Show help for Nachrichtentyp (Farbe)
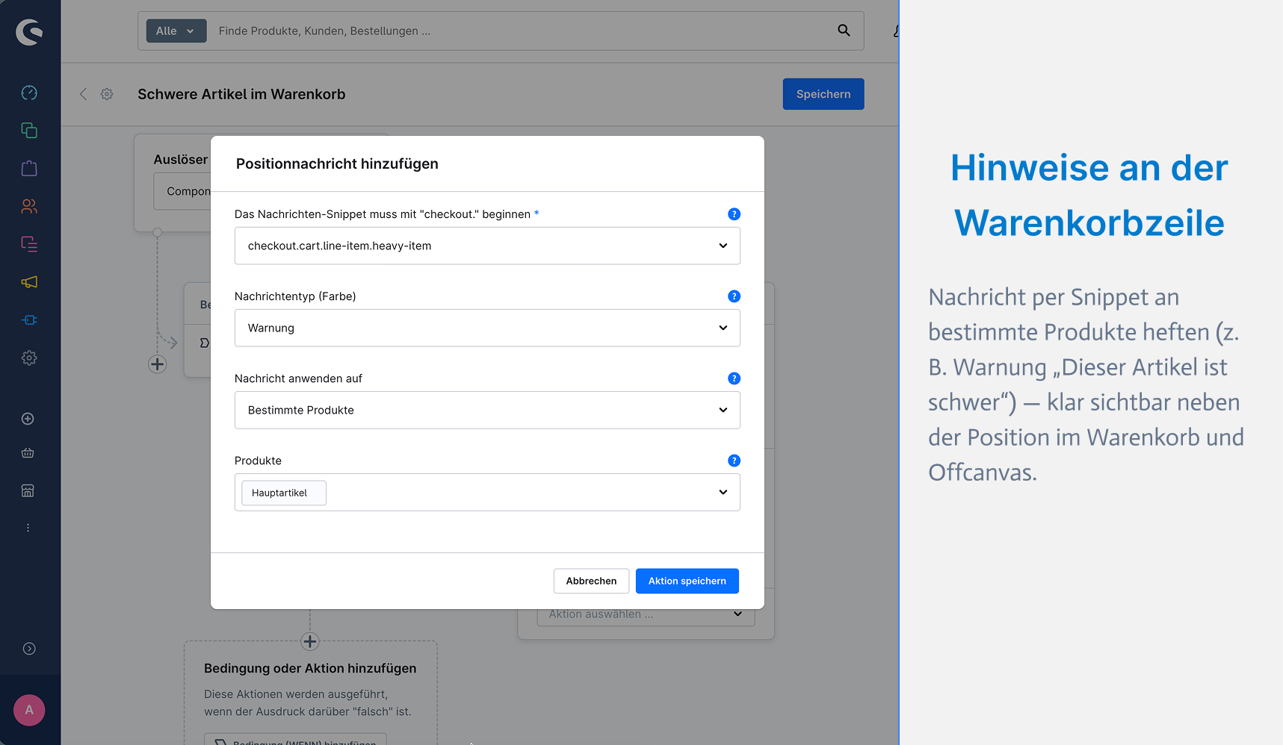This screenshot has height=745, width=1283. [x=734, y=296]
